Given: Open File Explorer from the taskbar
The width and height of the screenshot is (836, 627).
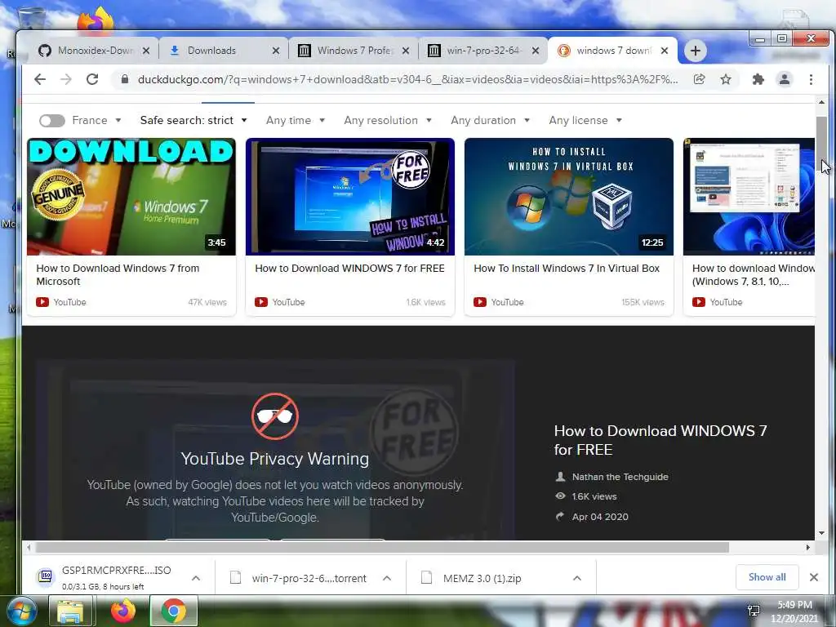Looking at the screenshot, I should point(70,611).
